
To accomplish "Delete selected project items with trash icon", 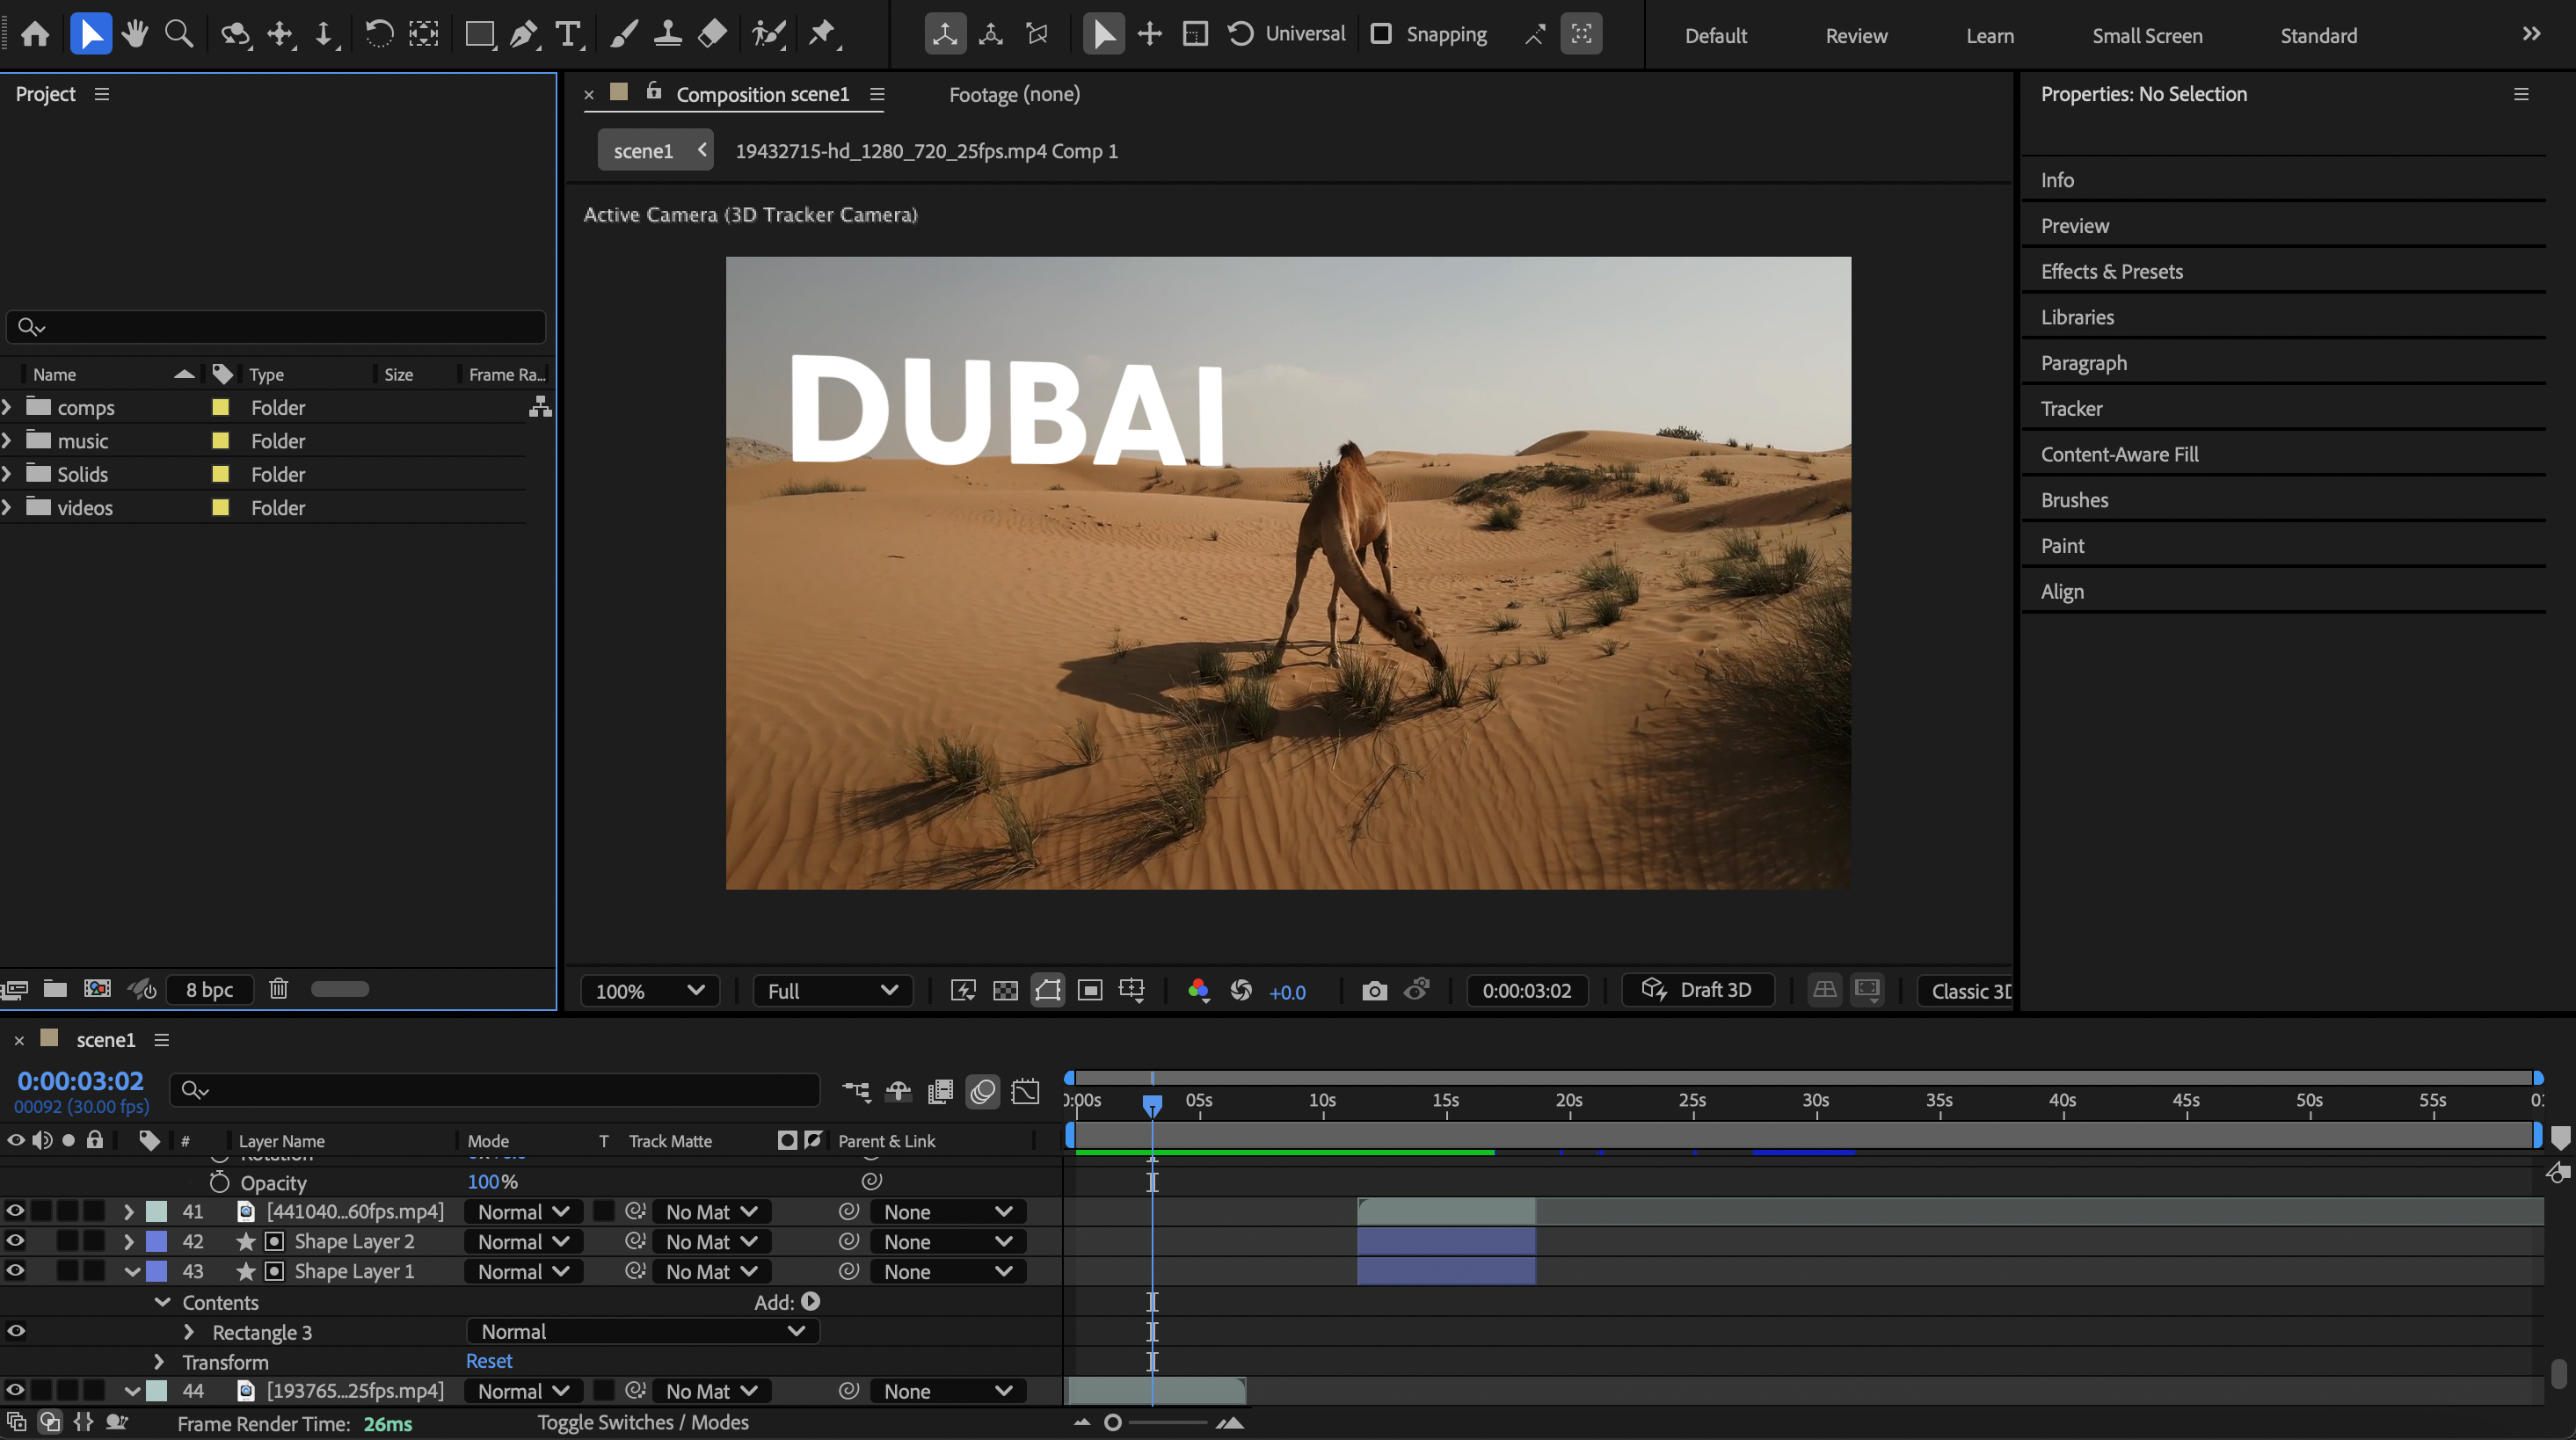I will [278, 989].
